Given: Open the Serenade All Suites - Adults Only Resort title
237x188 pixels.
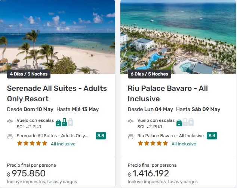Looking at the screenshot, I should 57,93.
